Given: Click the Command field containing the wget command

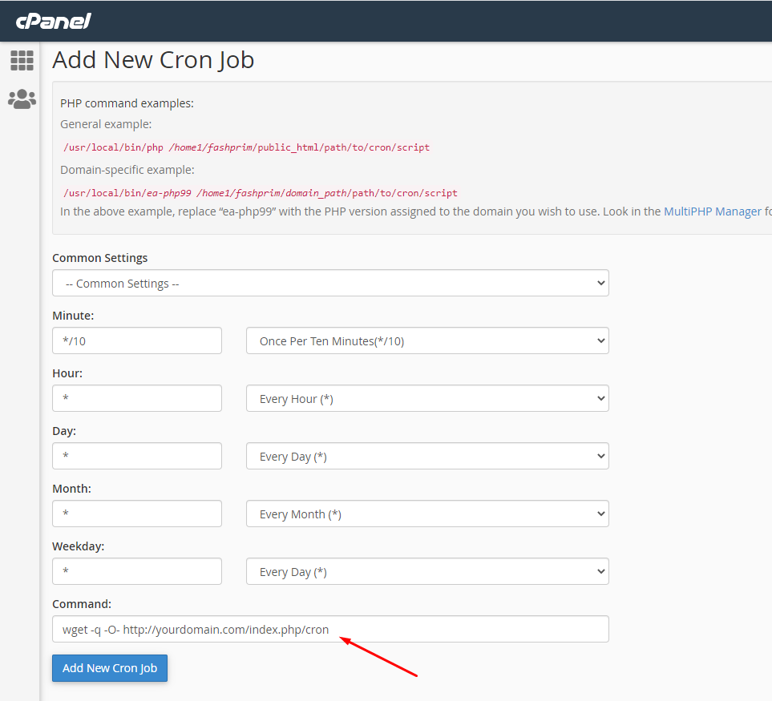Looking at the screenshot, I should coord(330,629).
